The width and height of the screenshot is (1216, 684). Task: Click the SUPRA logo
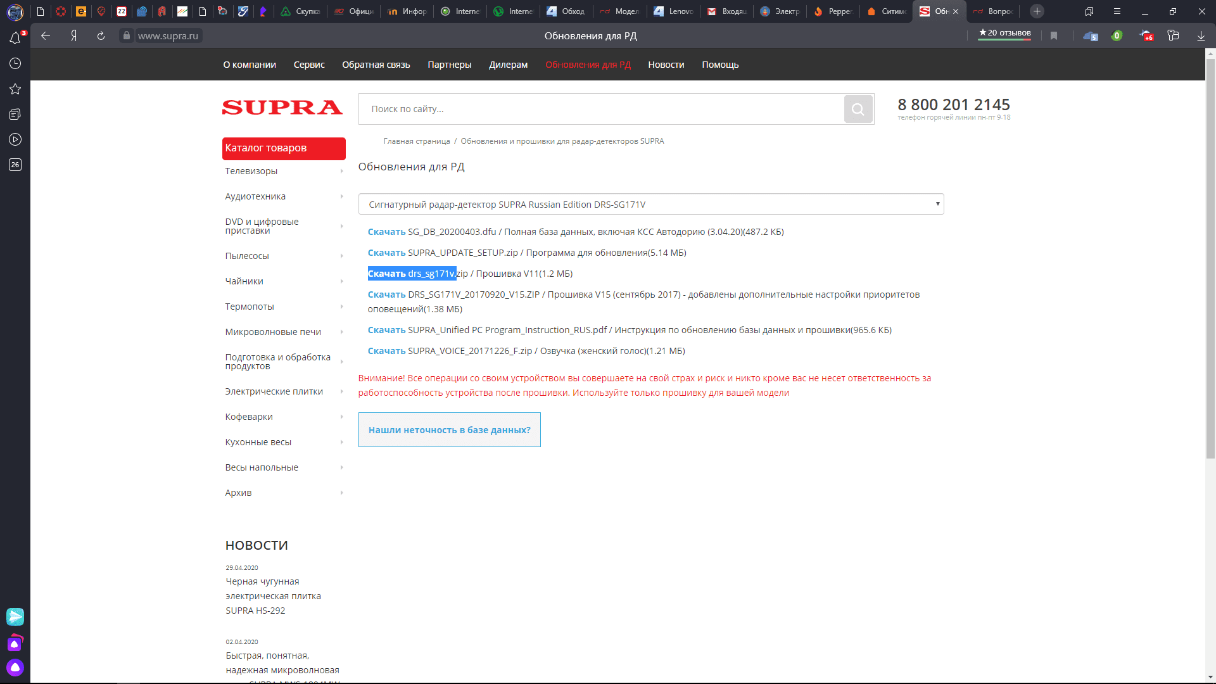click(282, 108)
